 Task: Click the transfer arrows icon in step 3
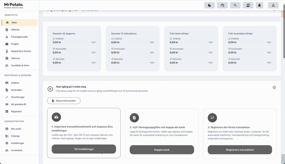pyautogui.click(x=212, y=117)
